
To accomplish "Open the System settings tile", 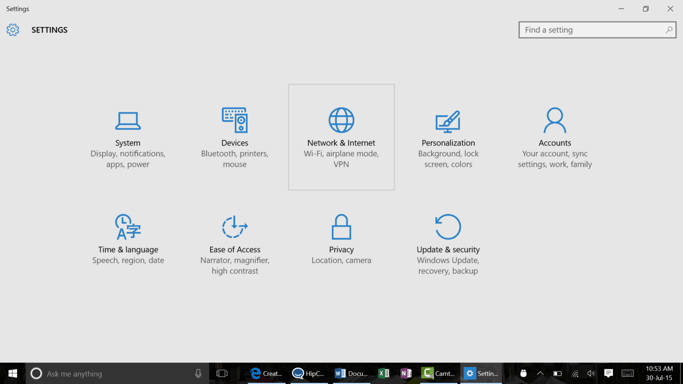I will (128, 137).
